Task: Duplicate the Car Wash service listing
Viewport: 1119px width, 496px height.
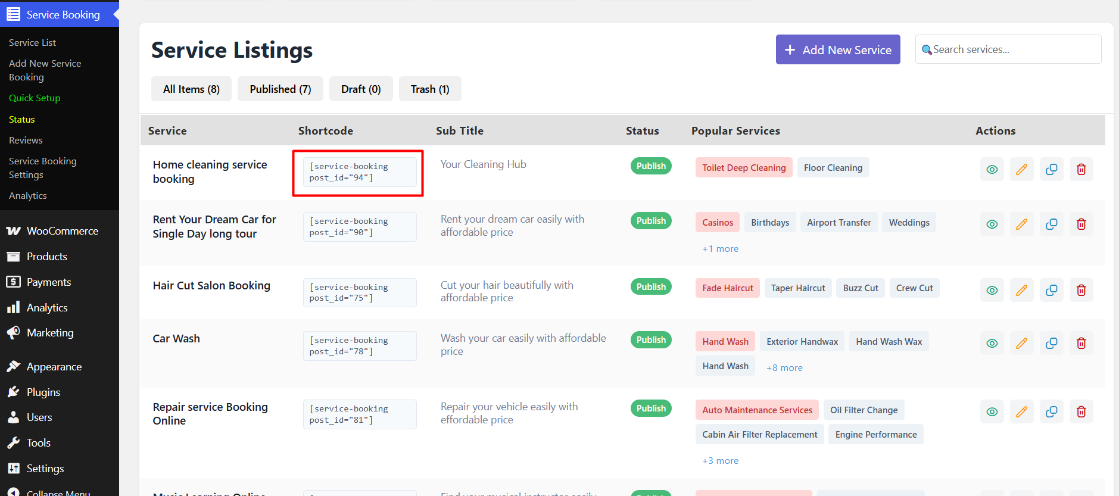Action: tap(1051, 344)
